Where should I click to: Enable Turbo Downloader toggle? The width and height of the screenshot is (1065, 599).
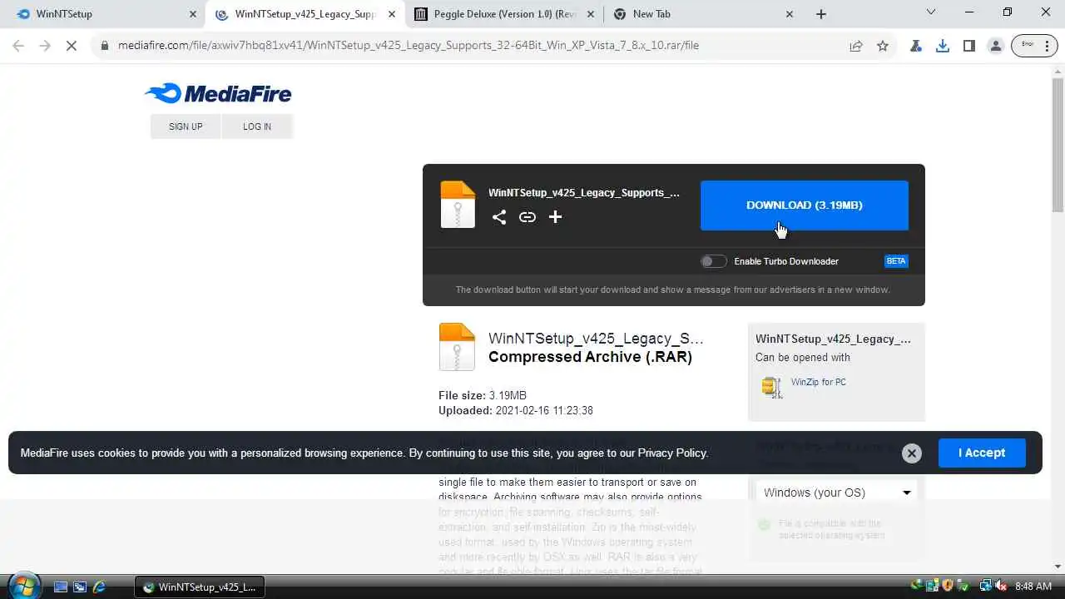click(x=713, y=261)
